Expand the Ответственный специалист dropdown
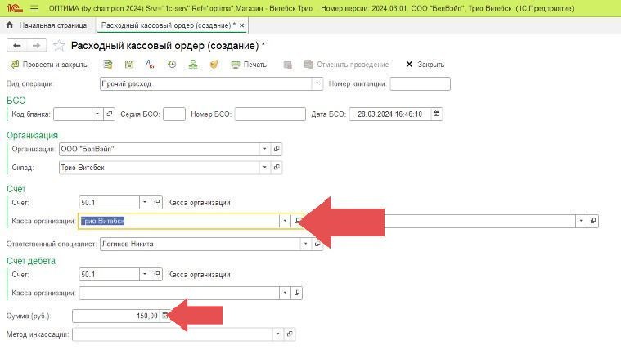 click(x=317, y=244)
